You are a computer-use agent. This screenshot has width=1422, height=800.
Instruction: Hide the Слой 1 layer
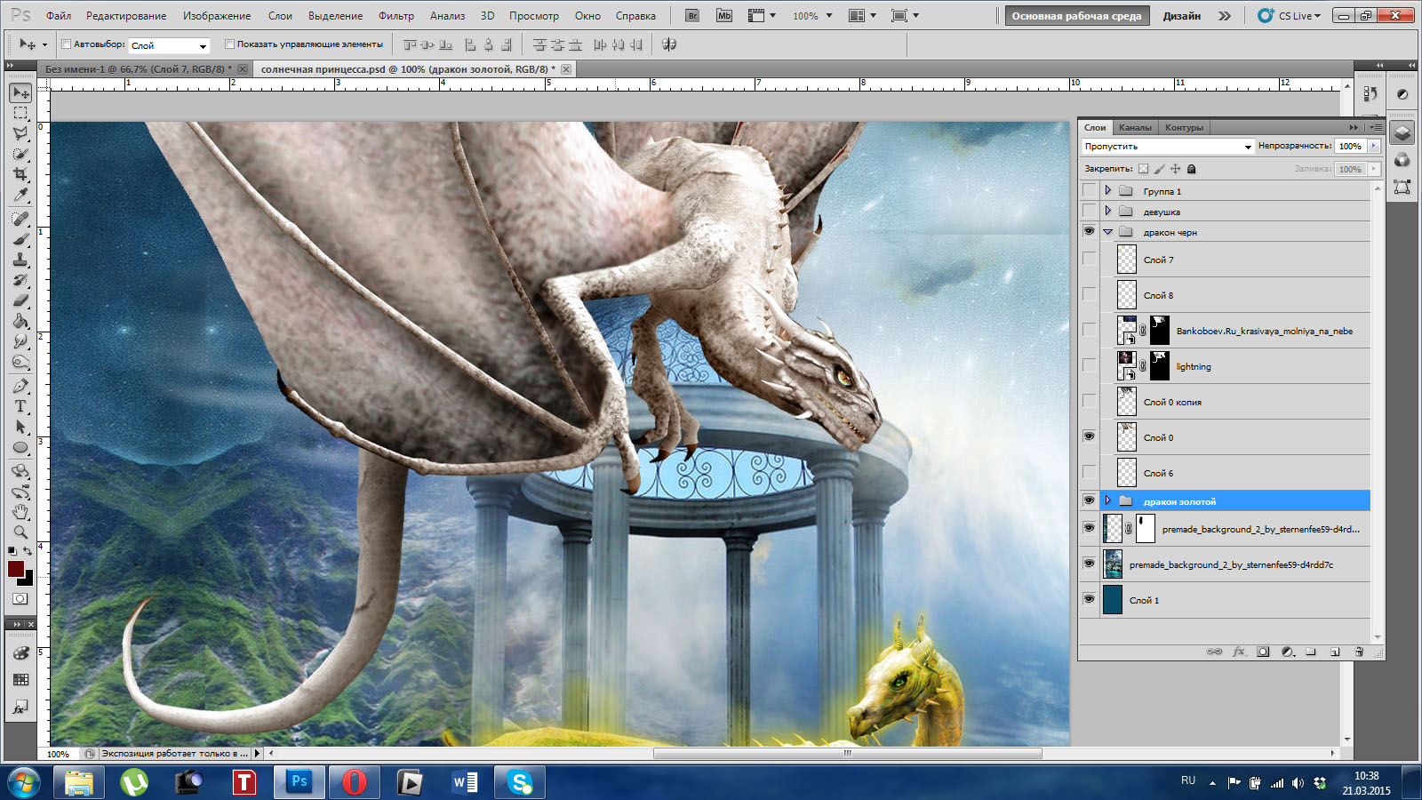click(1089, 599)
